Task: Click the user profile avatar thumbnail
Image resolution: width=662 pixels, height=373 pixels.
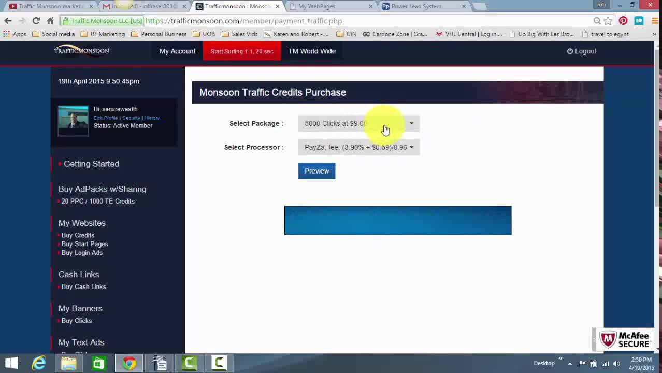Action: (x=73, y=121)
